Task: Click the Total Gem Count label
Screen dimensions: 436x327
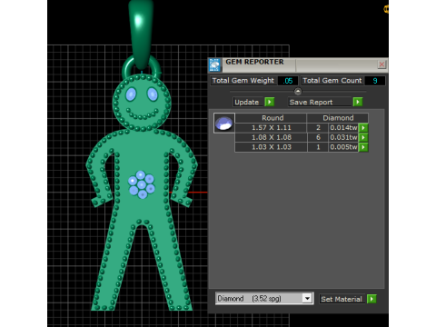Action: [x=332, y=80]
